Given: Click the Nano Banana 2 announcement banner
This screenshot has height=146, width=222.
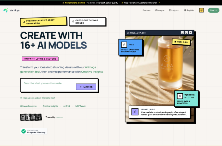Looking at the screenshot, I should point(90,3).
